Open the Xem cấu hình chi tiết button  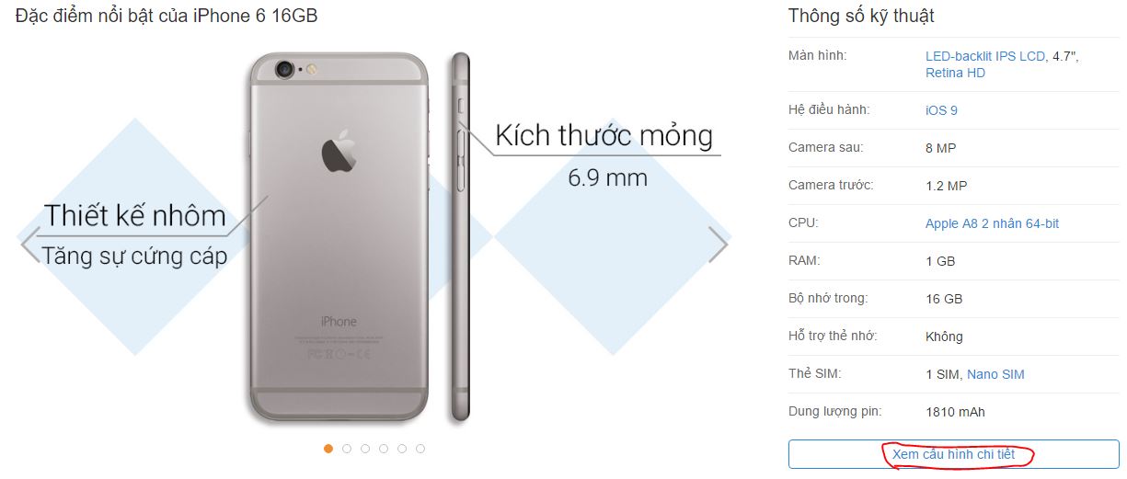coord(954,454)
